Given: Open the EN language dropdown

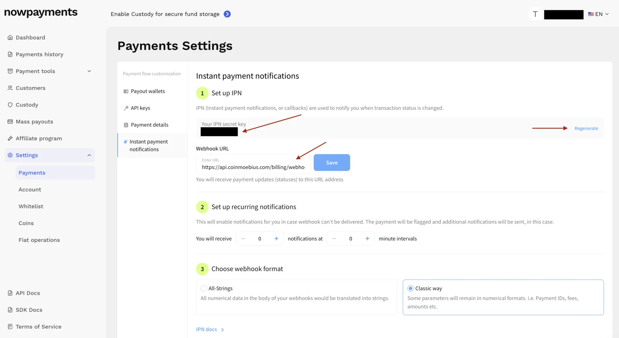Looking at the screenshot, I should [x=598, y=14].
